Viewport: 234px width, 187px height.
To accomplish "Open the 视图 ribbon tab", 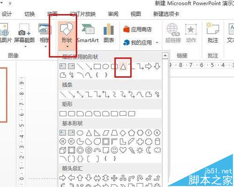I will [136, 14].
